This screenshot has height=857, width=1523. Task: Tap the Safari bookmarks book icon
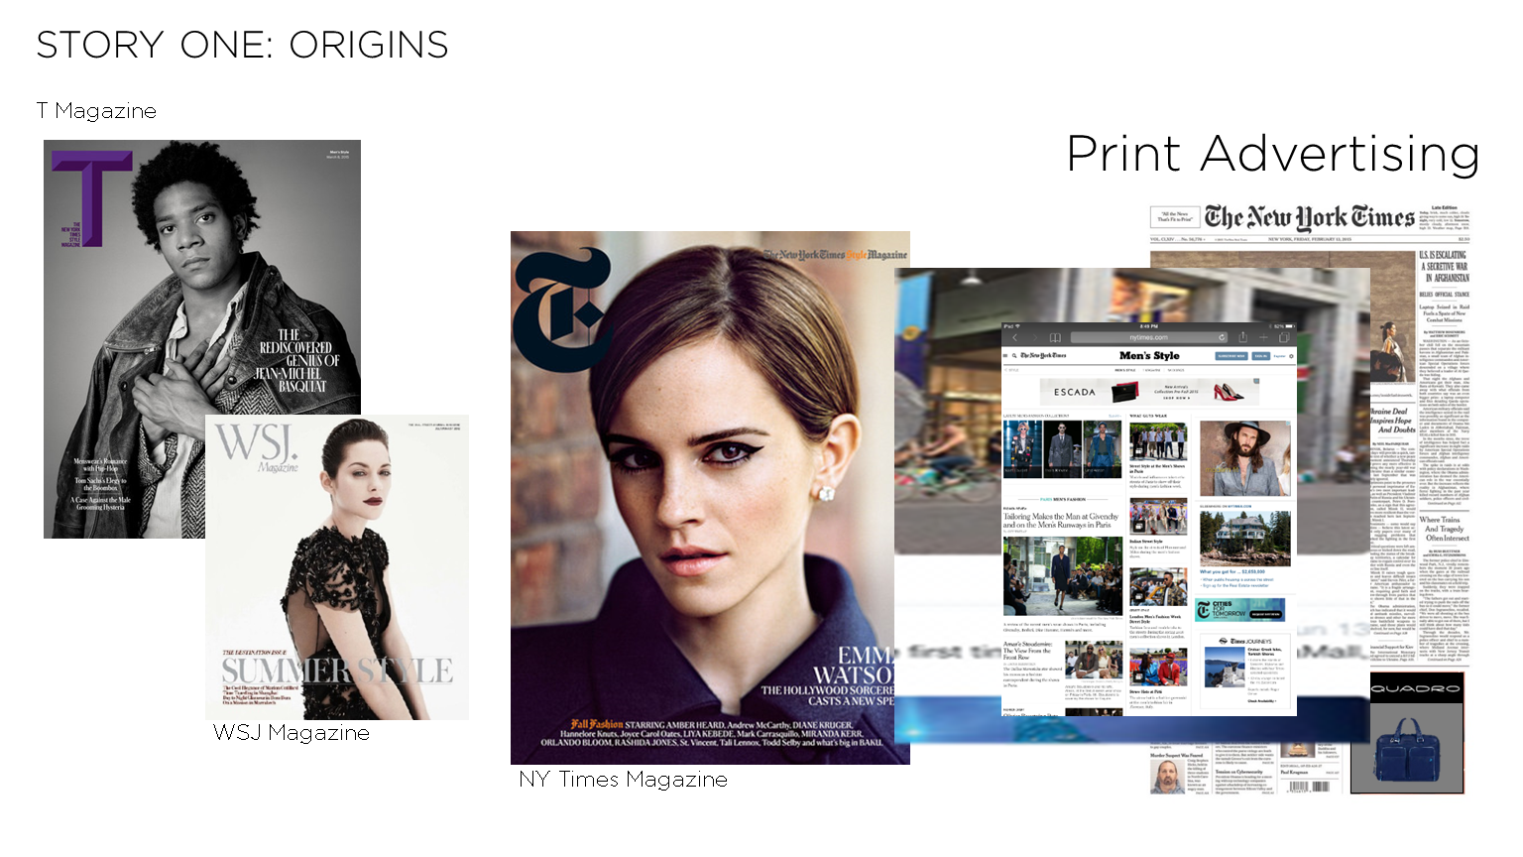coord(1055,337)
